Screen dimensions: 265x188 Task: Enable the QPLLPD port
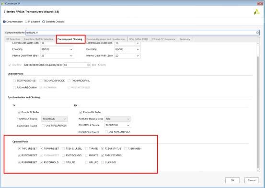pyautogui.click(x=87, y=162)
